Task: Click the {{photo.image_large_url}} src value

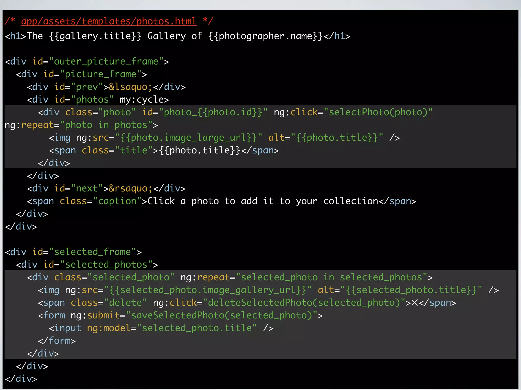Action: tap(188, 138)
